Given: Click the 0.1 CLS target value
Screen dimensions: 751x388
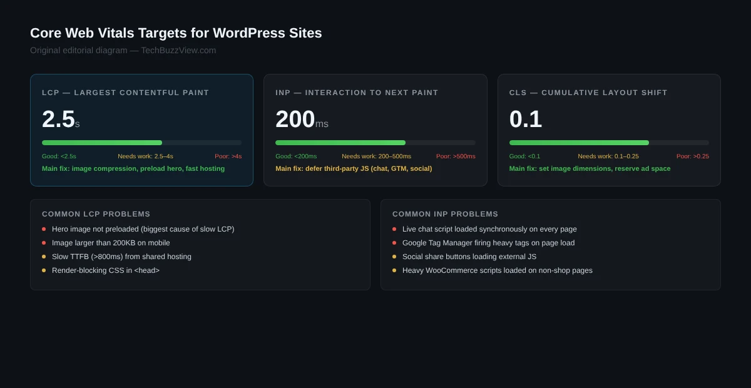Looking at the screenshot, I should (526, 119).
